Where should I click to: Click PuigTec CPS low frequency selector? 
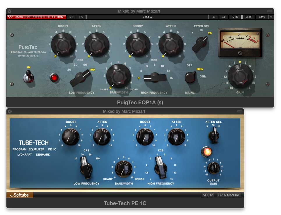click(80, 78)
